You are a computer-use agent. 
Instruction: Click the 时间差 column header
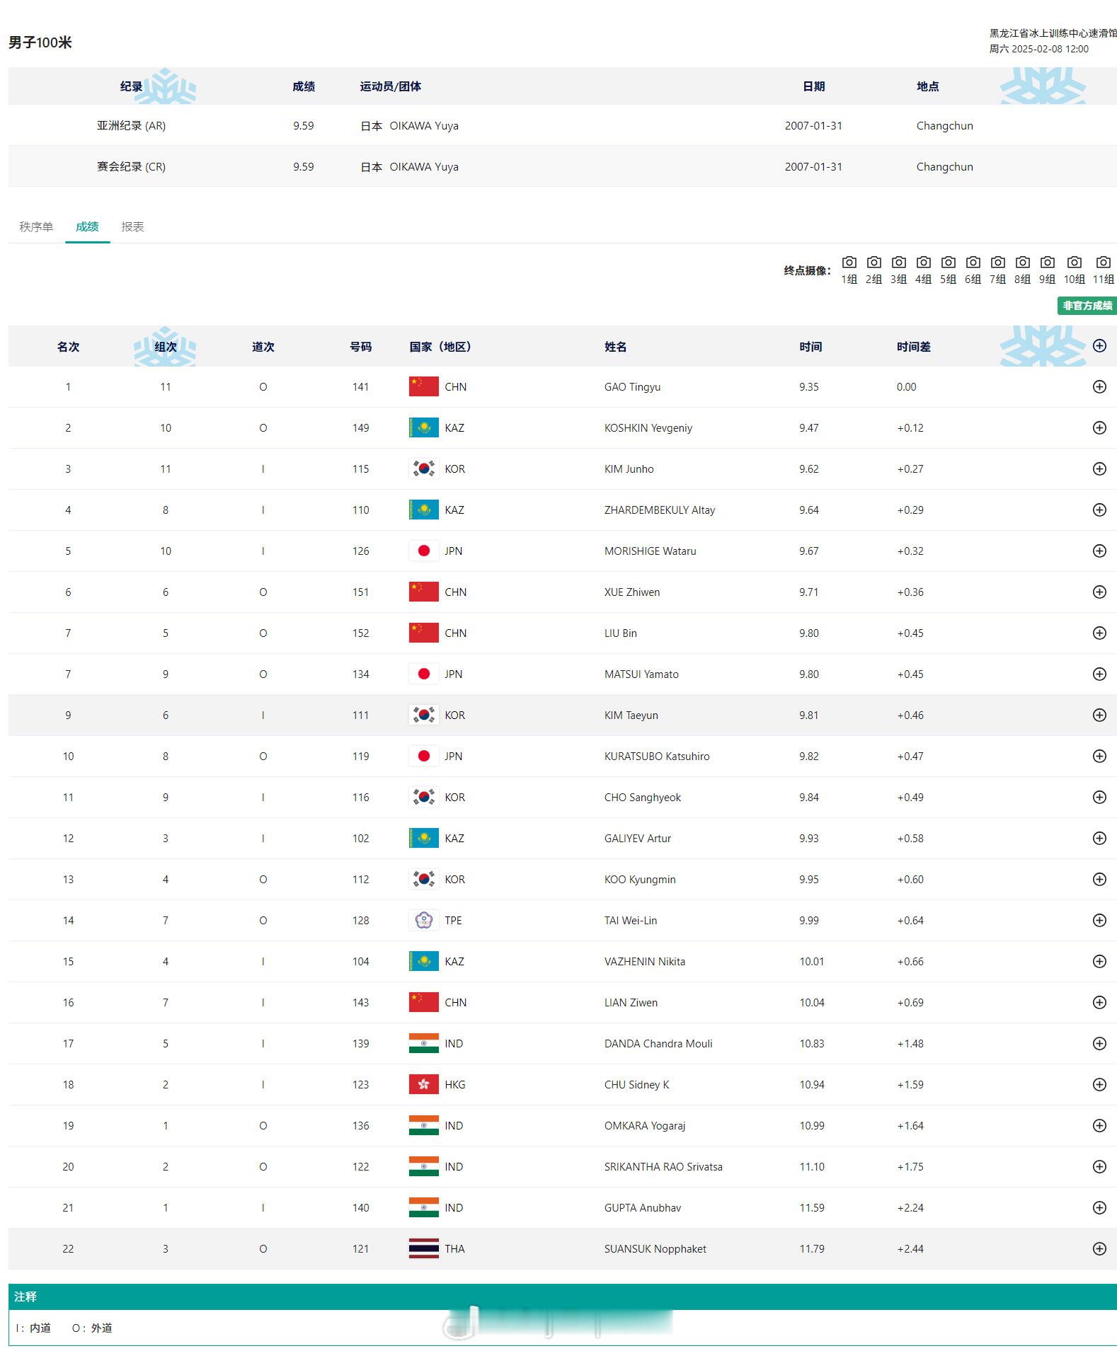[x=914, y=347]
